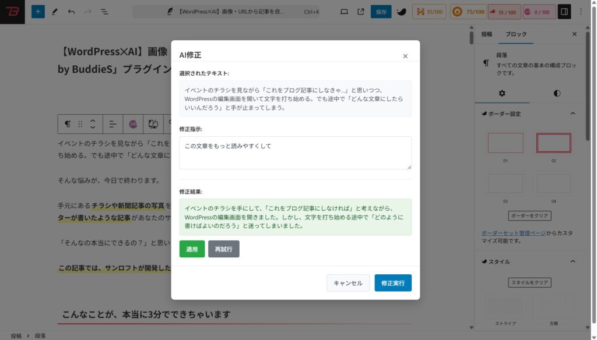The image size is (597, 340).
Task: Click the site logo in top-left corner
Action: (x=12, y=12)
